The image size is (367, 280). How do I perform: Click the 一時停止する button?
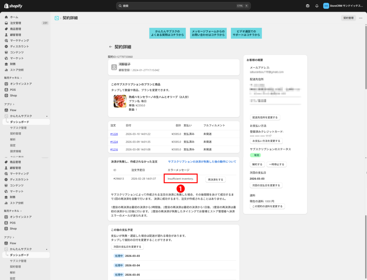276,164
